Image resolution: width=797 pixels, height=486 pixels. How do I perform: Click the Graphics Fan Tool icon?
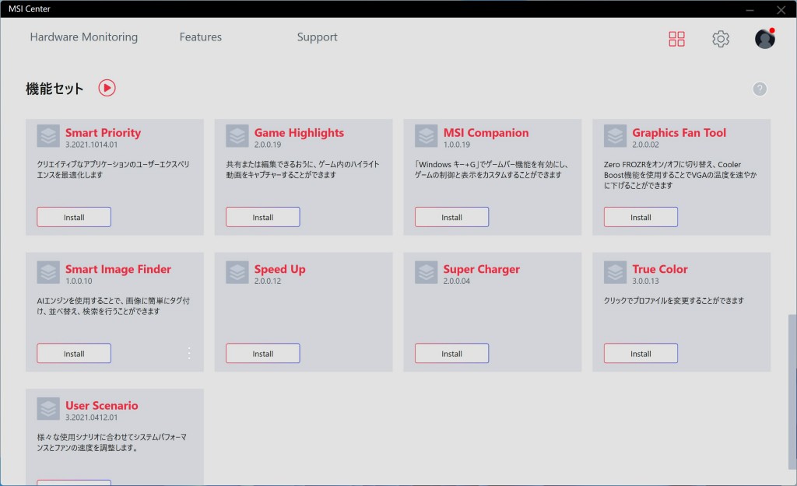pos(616,136)
